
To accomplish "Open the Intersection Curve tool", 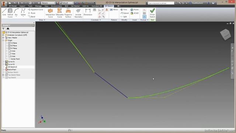I will (50, 13).
